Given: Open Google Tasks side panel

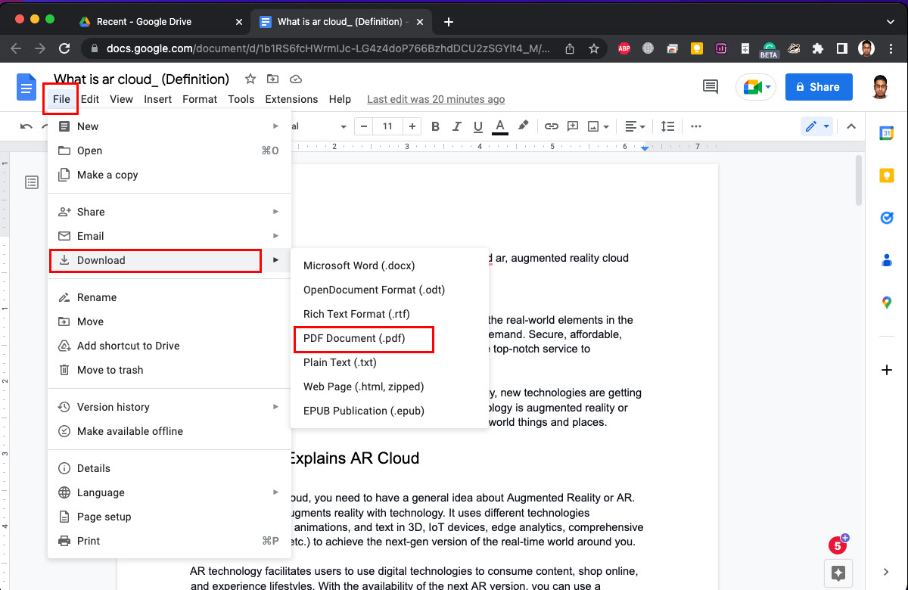Looking at the screenshot, I should 886,218.
